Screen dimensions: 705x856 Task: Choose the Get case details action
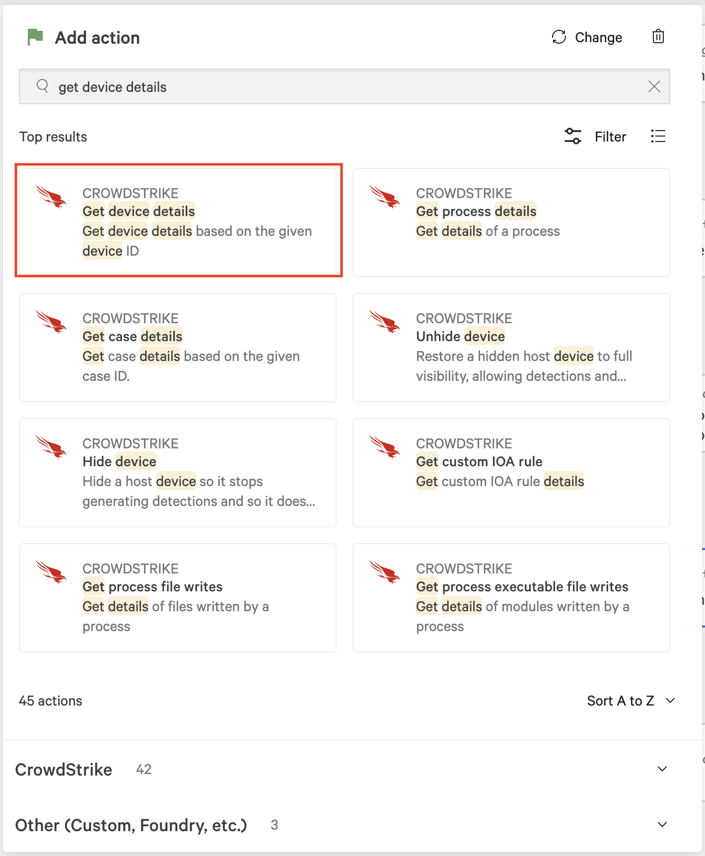pyautogui.click(x=177, y=347)
